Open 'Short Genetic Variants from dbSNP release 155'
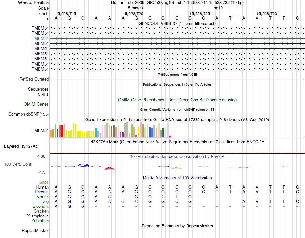The image size is (305, 238). click(x=177, y=110)
